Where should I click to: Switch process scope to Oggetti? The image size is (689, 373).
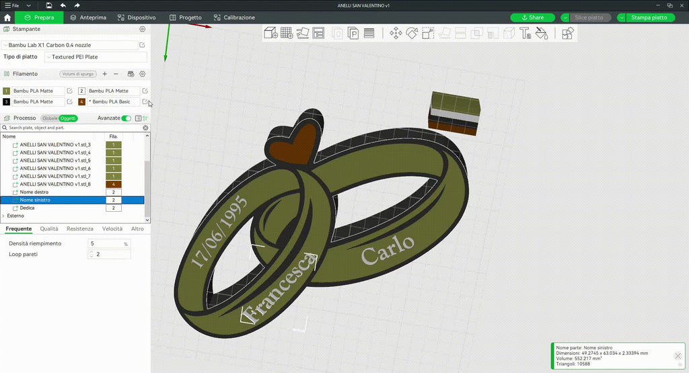pyautogui.click(x=68, y=118)
